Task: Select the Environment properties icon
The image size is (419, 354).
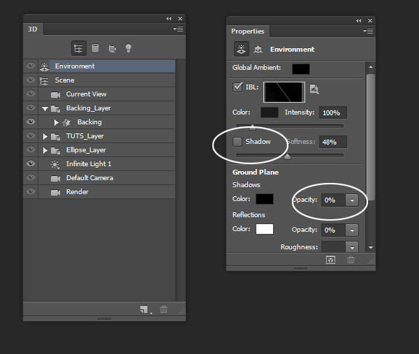Action: click(242, 49)
